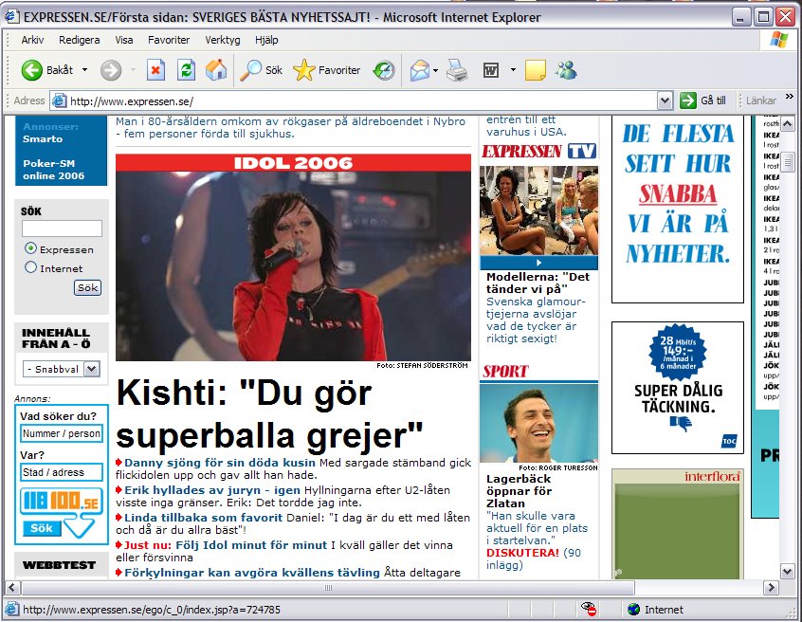The width and height of the screenshot is (802, 622).
Task: Open the address bar dropdown
Action: click(665, 101)
